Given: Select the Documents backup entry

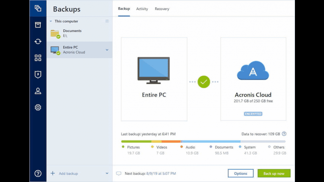Looking at the screenshot, I should click(x=79, y=33).
